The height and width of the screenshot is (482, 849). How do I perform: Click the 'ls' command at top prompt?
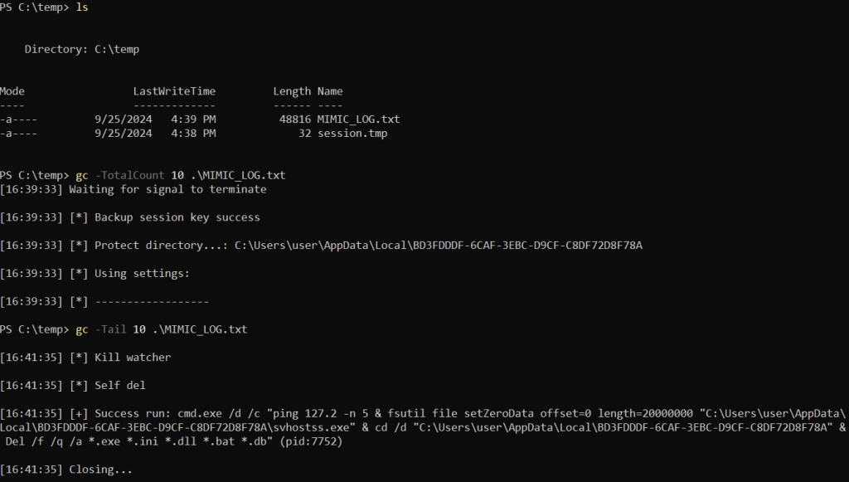82,7
